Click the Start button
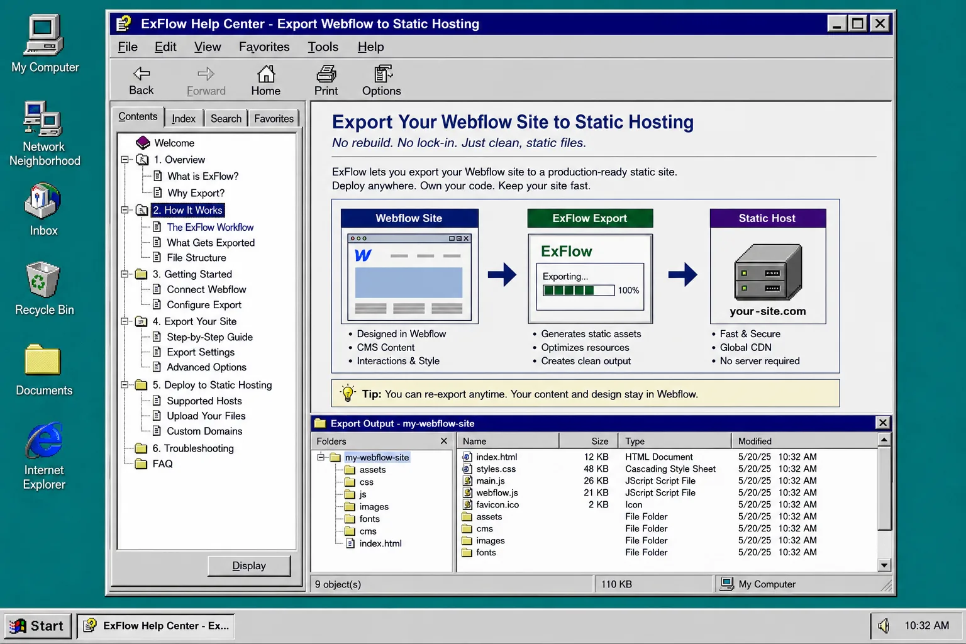966x644 pixels. (x=38, y=626)
